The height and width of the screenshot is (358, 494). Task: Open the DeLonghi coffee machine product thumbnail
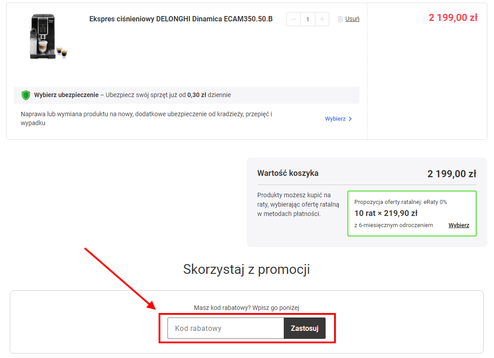48,36
